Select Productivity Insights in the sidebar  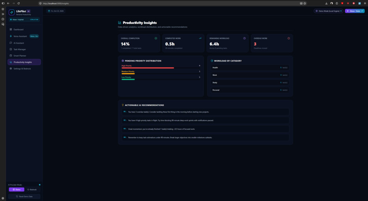[x=24, y=62]
